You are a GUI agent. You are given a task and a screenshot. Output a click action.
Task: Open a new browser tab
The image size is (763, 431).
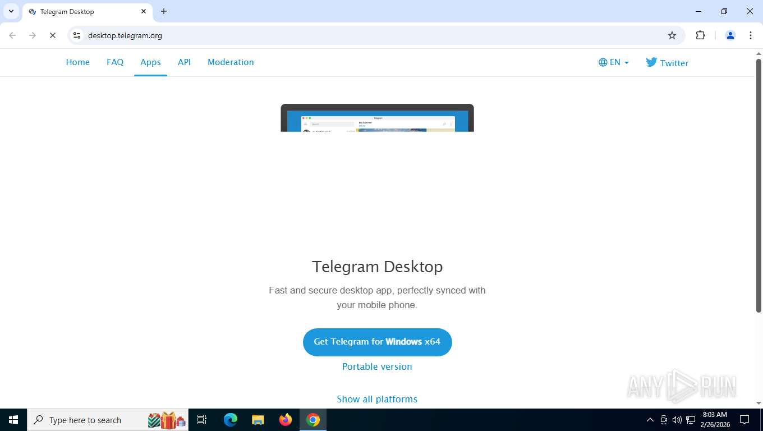pos(164,11)
